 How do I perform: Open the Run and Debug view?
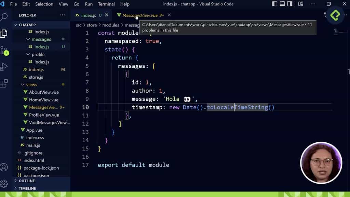pos(4,66)
